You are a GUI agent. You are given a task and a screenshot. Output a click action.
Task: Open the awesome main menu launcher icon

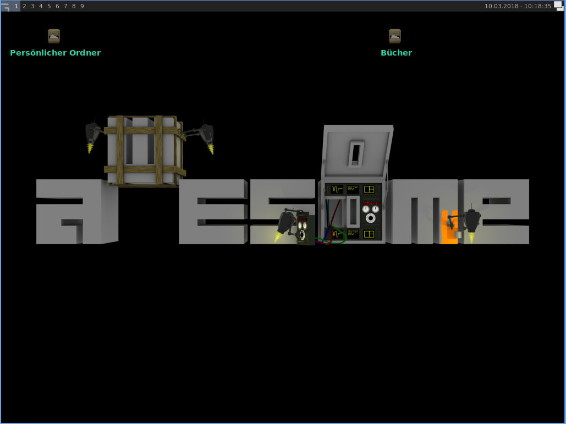(x=6, y=6)
